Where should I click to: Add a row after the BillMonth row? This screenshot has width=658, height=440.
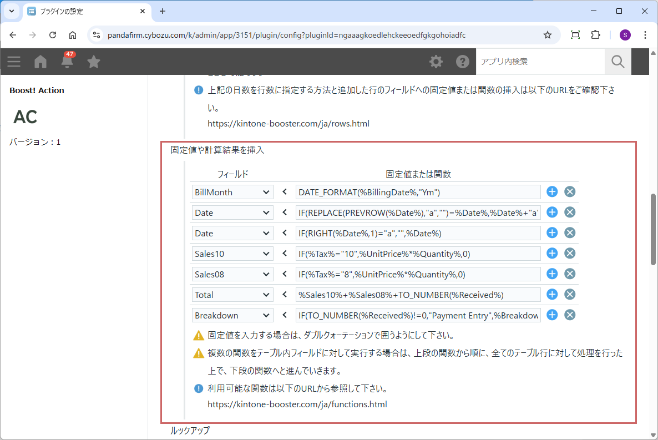[552, 192]
